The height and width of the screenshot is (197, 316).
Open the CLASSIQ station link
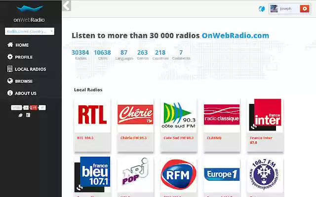coord(214,138)
